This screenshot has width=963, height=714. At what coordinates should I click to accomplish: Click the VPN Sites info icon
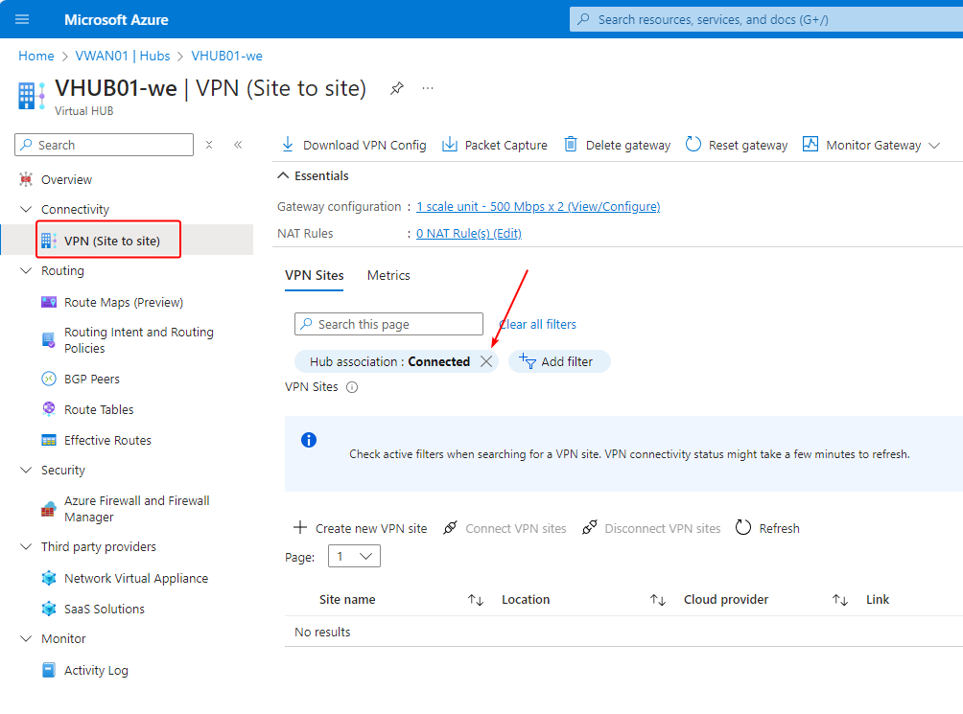pyautogui.click(x=352, y=387)
